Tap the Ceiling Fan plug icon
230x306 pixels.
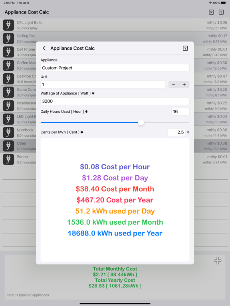coord(8,38)
